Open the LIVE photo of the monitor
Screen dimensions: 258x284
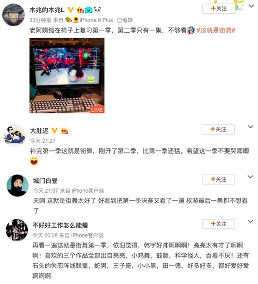tap(67, 75)
